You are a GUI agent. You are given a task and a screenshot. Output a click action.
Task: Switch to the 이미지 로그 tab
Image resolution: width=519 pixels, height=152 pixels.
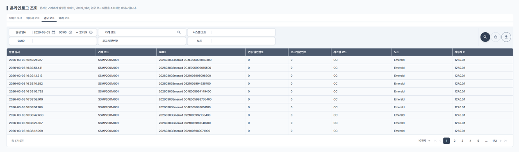[33, 18]
